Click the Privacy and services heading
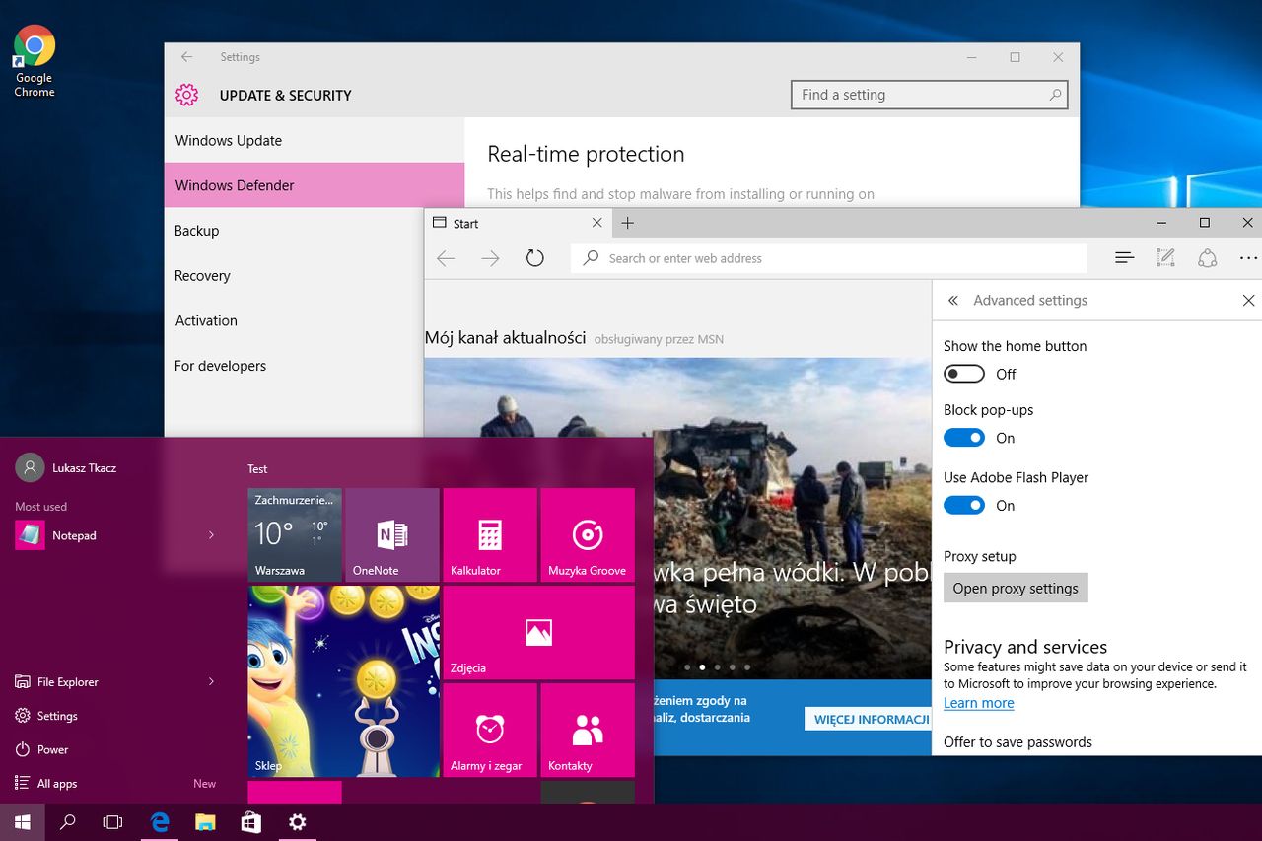The height and width of the screenshot is (841, 1262). click(1025, 647)
